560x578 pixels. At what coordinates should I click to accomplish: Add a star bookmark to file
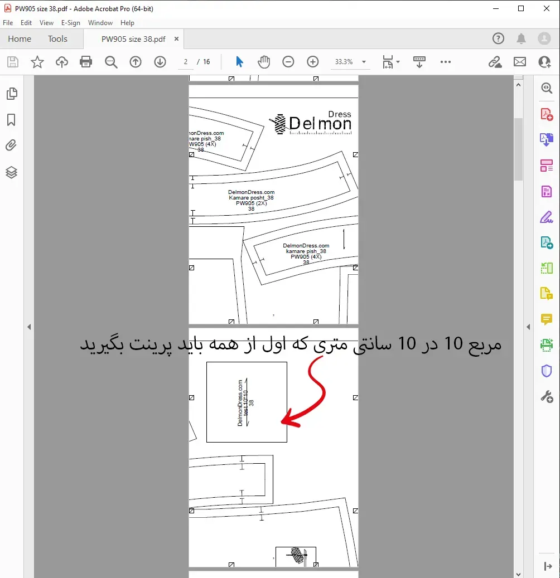coord(37,62)
